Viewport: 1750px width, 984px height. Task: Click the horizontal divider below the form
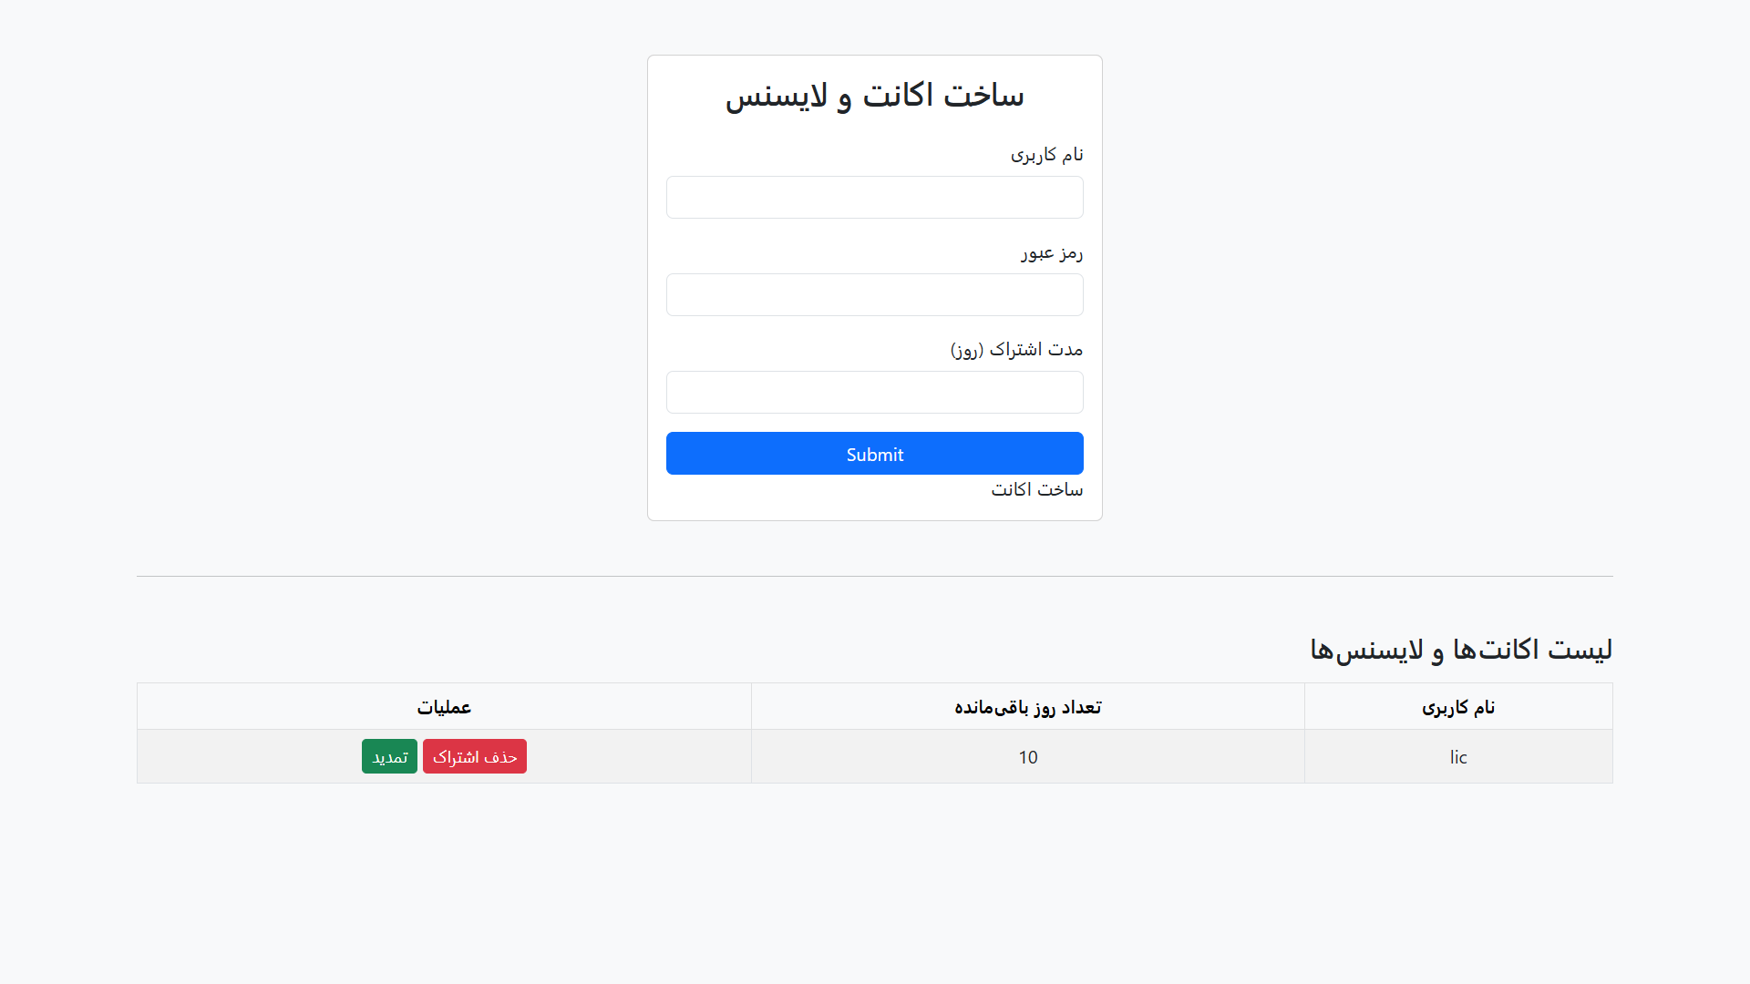874,575
